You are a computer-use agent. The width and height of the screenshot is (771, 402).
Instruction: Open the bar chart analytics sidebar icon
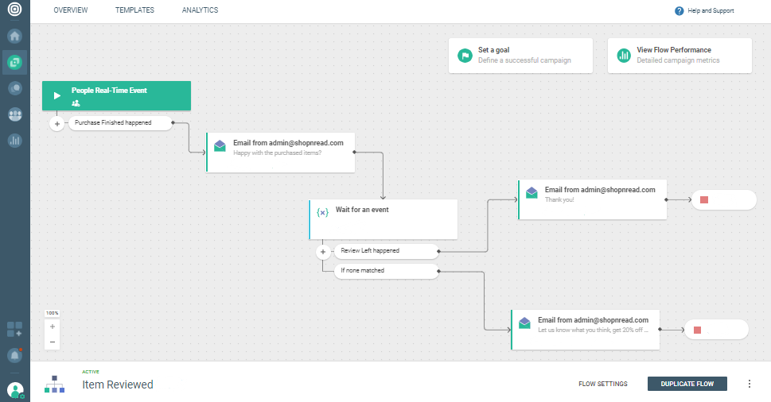click(x=15, y=141)
